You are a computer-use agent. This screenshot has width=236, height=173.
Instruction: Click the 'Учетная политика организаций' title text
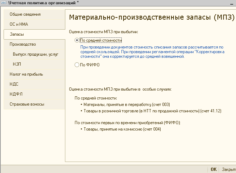[42, 3]
